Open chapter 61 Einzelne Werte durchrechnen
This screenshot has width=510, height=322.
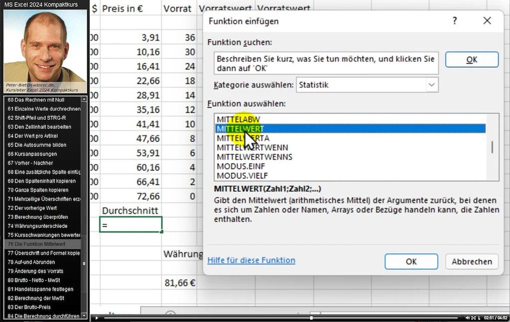(42, 109)
